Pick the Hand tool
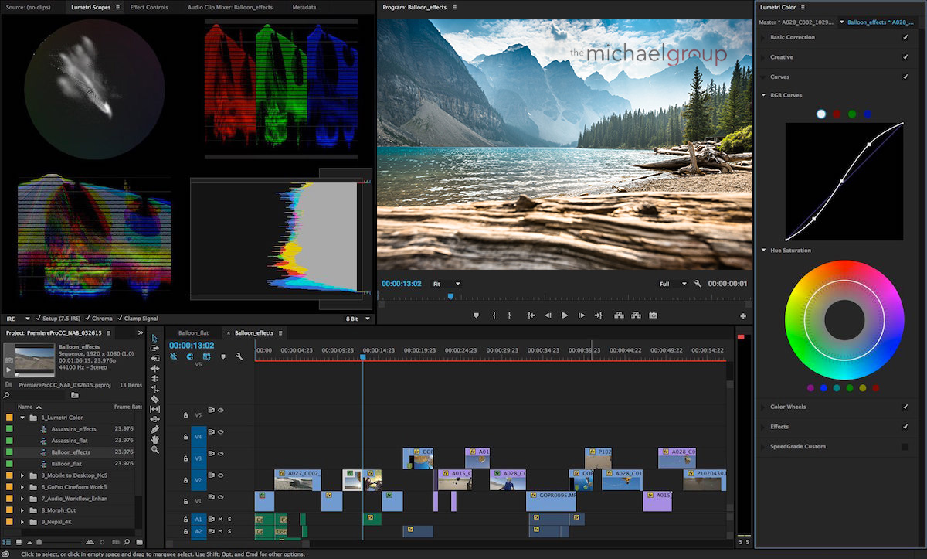Image resolution: width=927 pixels, height=559 pixels. [x=154, y=439]
